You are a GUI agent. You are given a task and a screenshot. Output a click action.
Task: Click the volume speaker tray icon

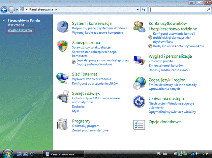(x=197, y=153)
